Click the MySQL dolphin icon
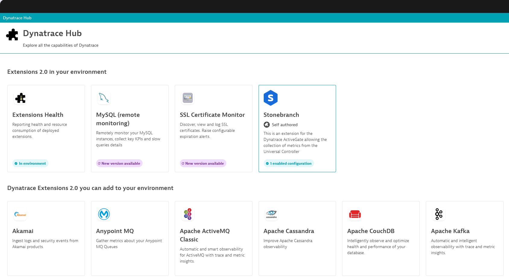Viewport: 509px width, 277px height. (x=104, y=98)
